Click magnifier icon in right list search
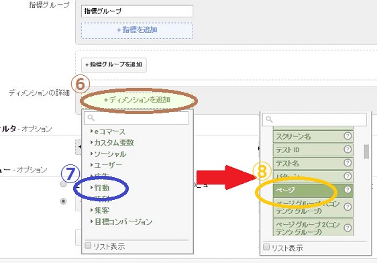 (269, 119)
